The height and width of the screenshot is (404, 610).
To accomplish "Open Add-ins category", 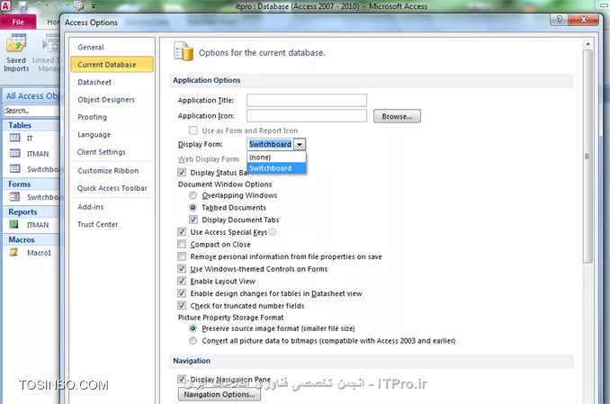I will click(x=112, y=207).
